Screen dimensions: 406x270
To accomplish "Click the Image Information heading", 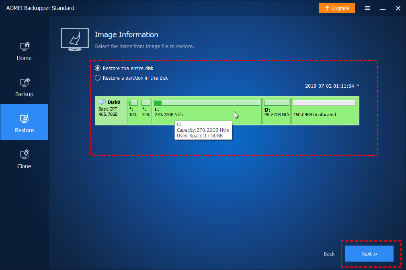I will coord(126,35).
